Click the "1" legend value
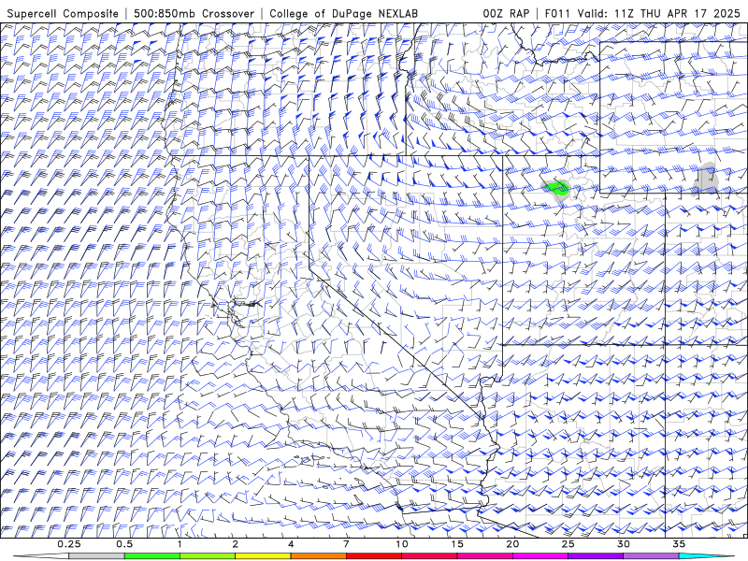This screenshot has width=748, height=561. (180, 544)
